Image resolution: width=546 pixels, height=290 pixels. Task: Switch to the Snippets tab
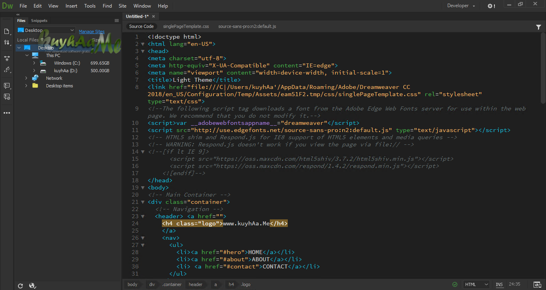click(39, 20)
